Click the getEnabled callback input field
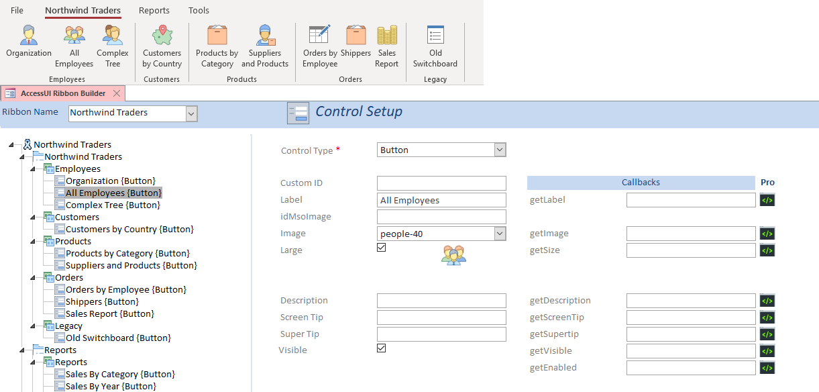This screenshot has height=392, width=819. [x=691, y=368]
